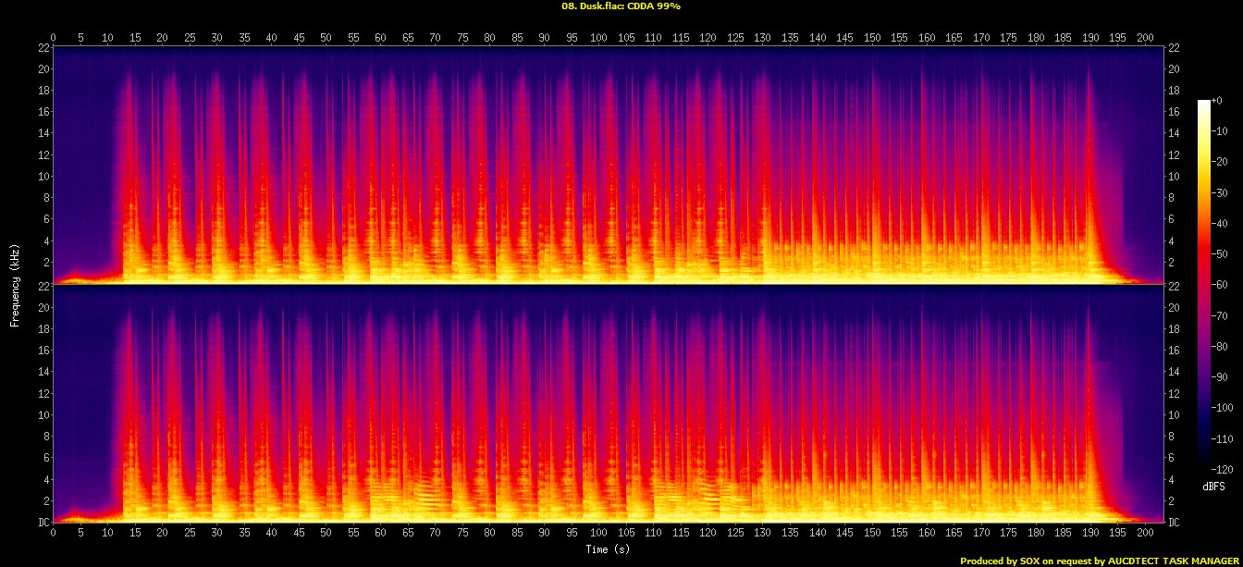Click the "Frequency (kHz)" axis label

click(x=15, y=284)
